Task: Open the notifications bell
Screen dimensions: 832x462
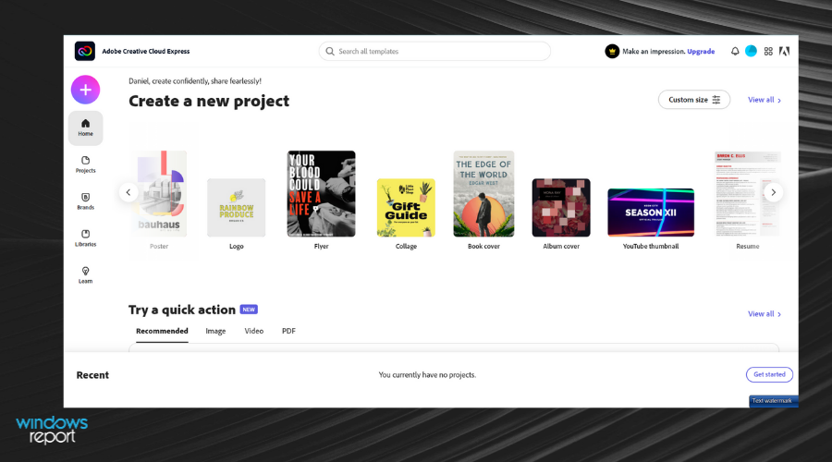Action: [x=735, y=52]
